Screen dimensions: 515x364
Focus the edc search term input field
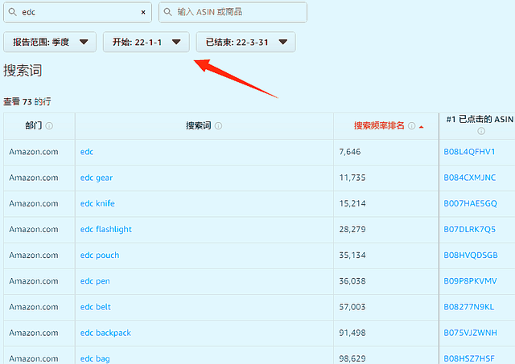click(77, 12)
